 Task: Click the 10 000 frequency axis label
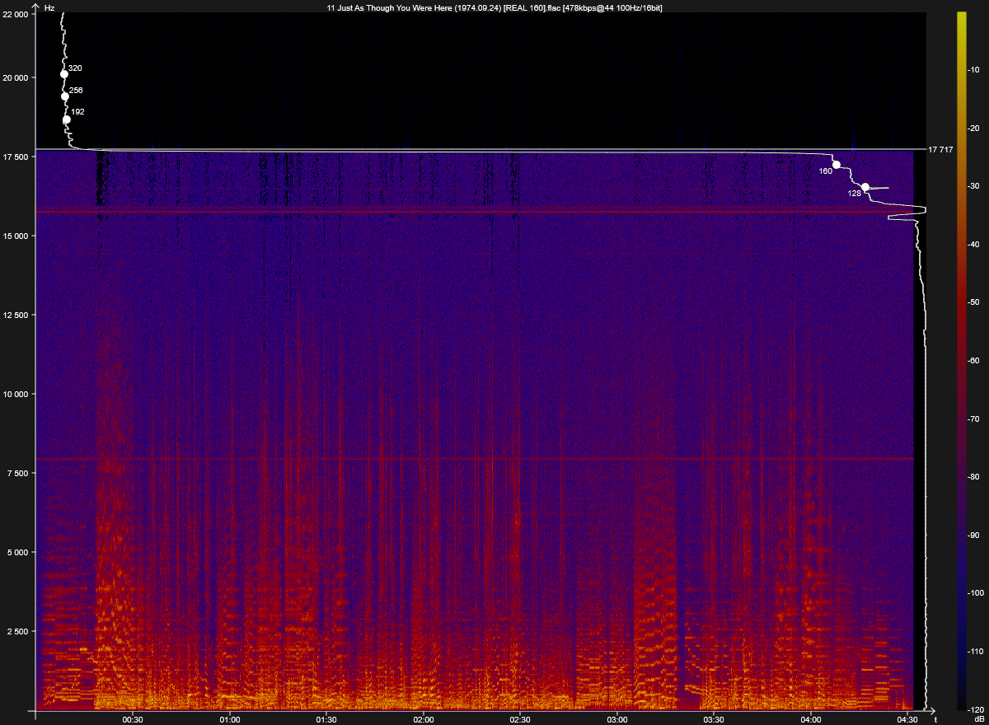point(16,394)
